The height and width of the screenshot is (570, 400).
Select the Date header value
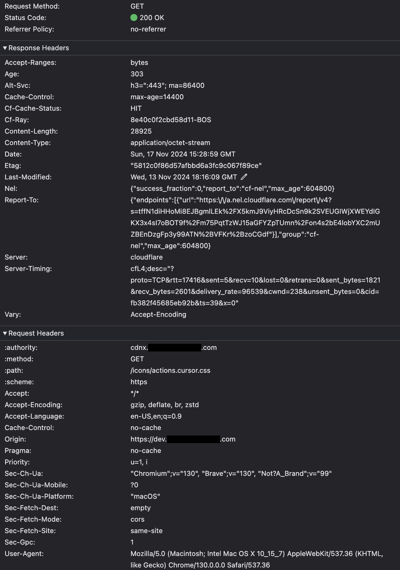coord(183,154)
